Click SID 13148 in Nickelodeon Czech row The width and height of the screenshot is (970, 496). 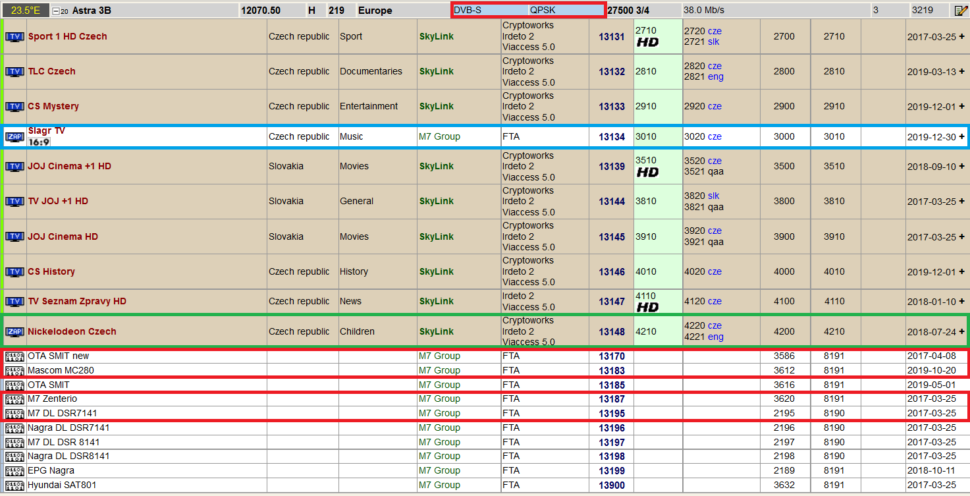coord(612,332)
